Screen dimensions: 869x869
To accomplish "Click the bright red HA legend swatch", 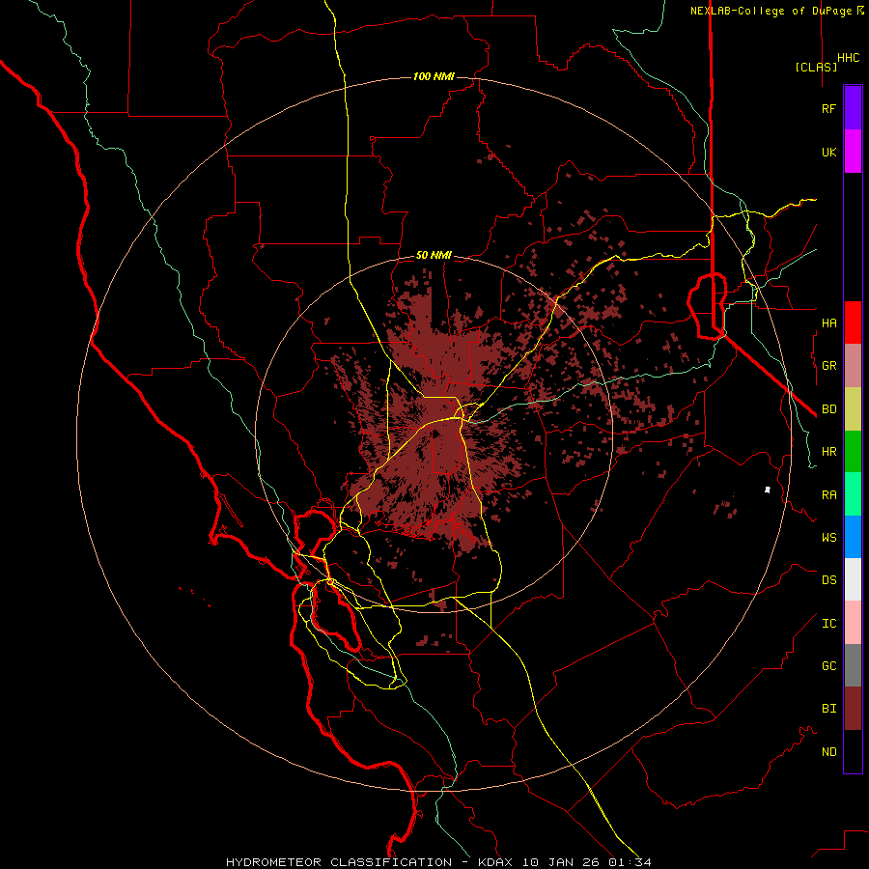I will [853, 322].
